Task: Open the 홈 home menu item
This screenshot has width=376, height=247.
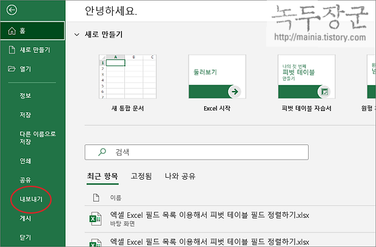Action: tap(33, 31)
